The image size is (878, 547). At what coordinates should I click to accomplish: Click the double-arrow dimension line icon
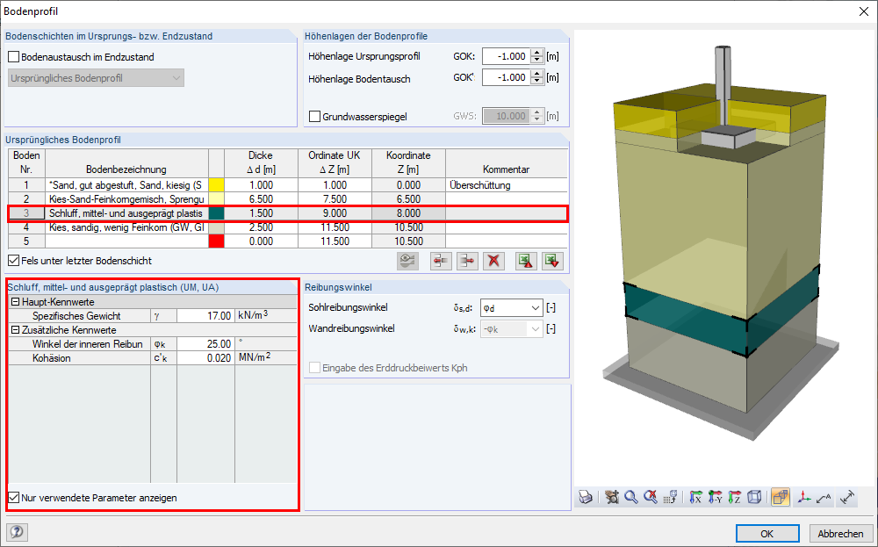click(x=848, y=497)
